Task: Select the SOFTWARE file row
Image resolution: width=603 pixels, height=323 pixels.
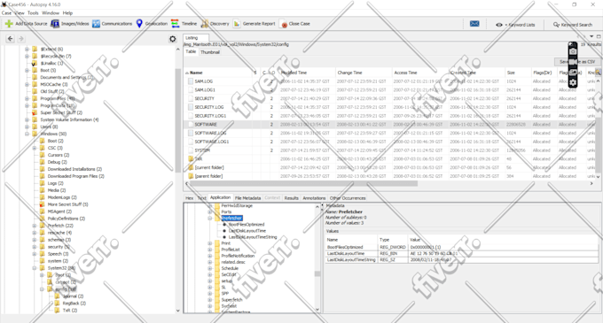Action: click(389, 124)
